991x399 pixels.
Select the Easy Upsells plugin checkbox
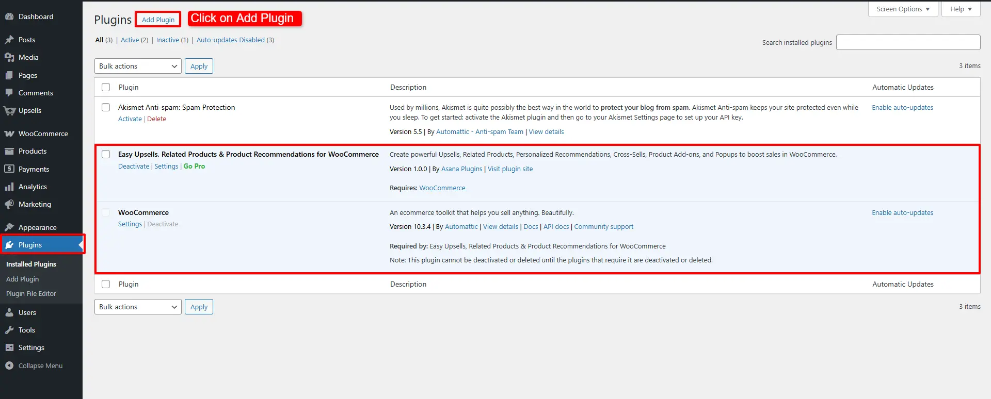click(x=106, y=154)
